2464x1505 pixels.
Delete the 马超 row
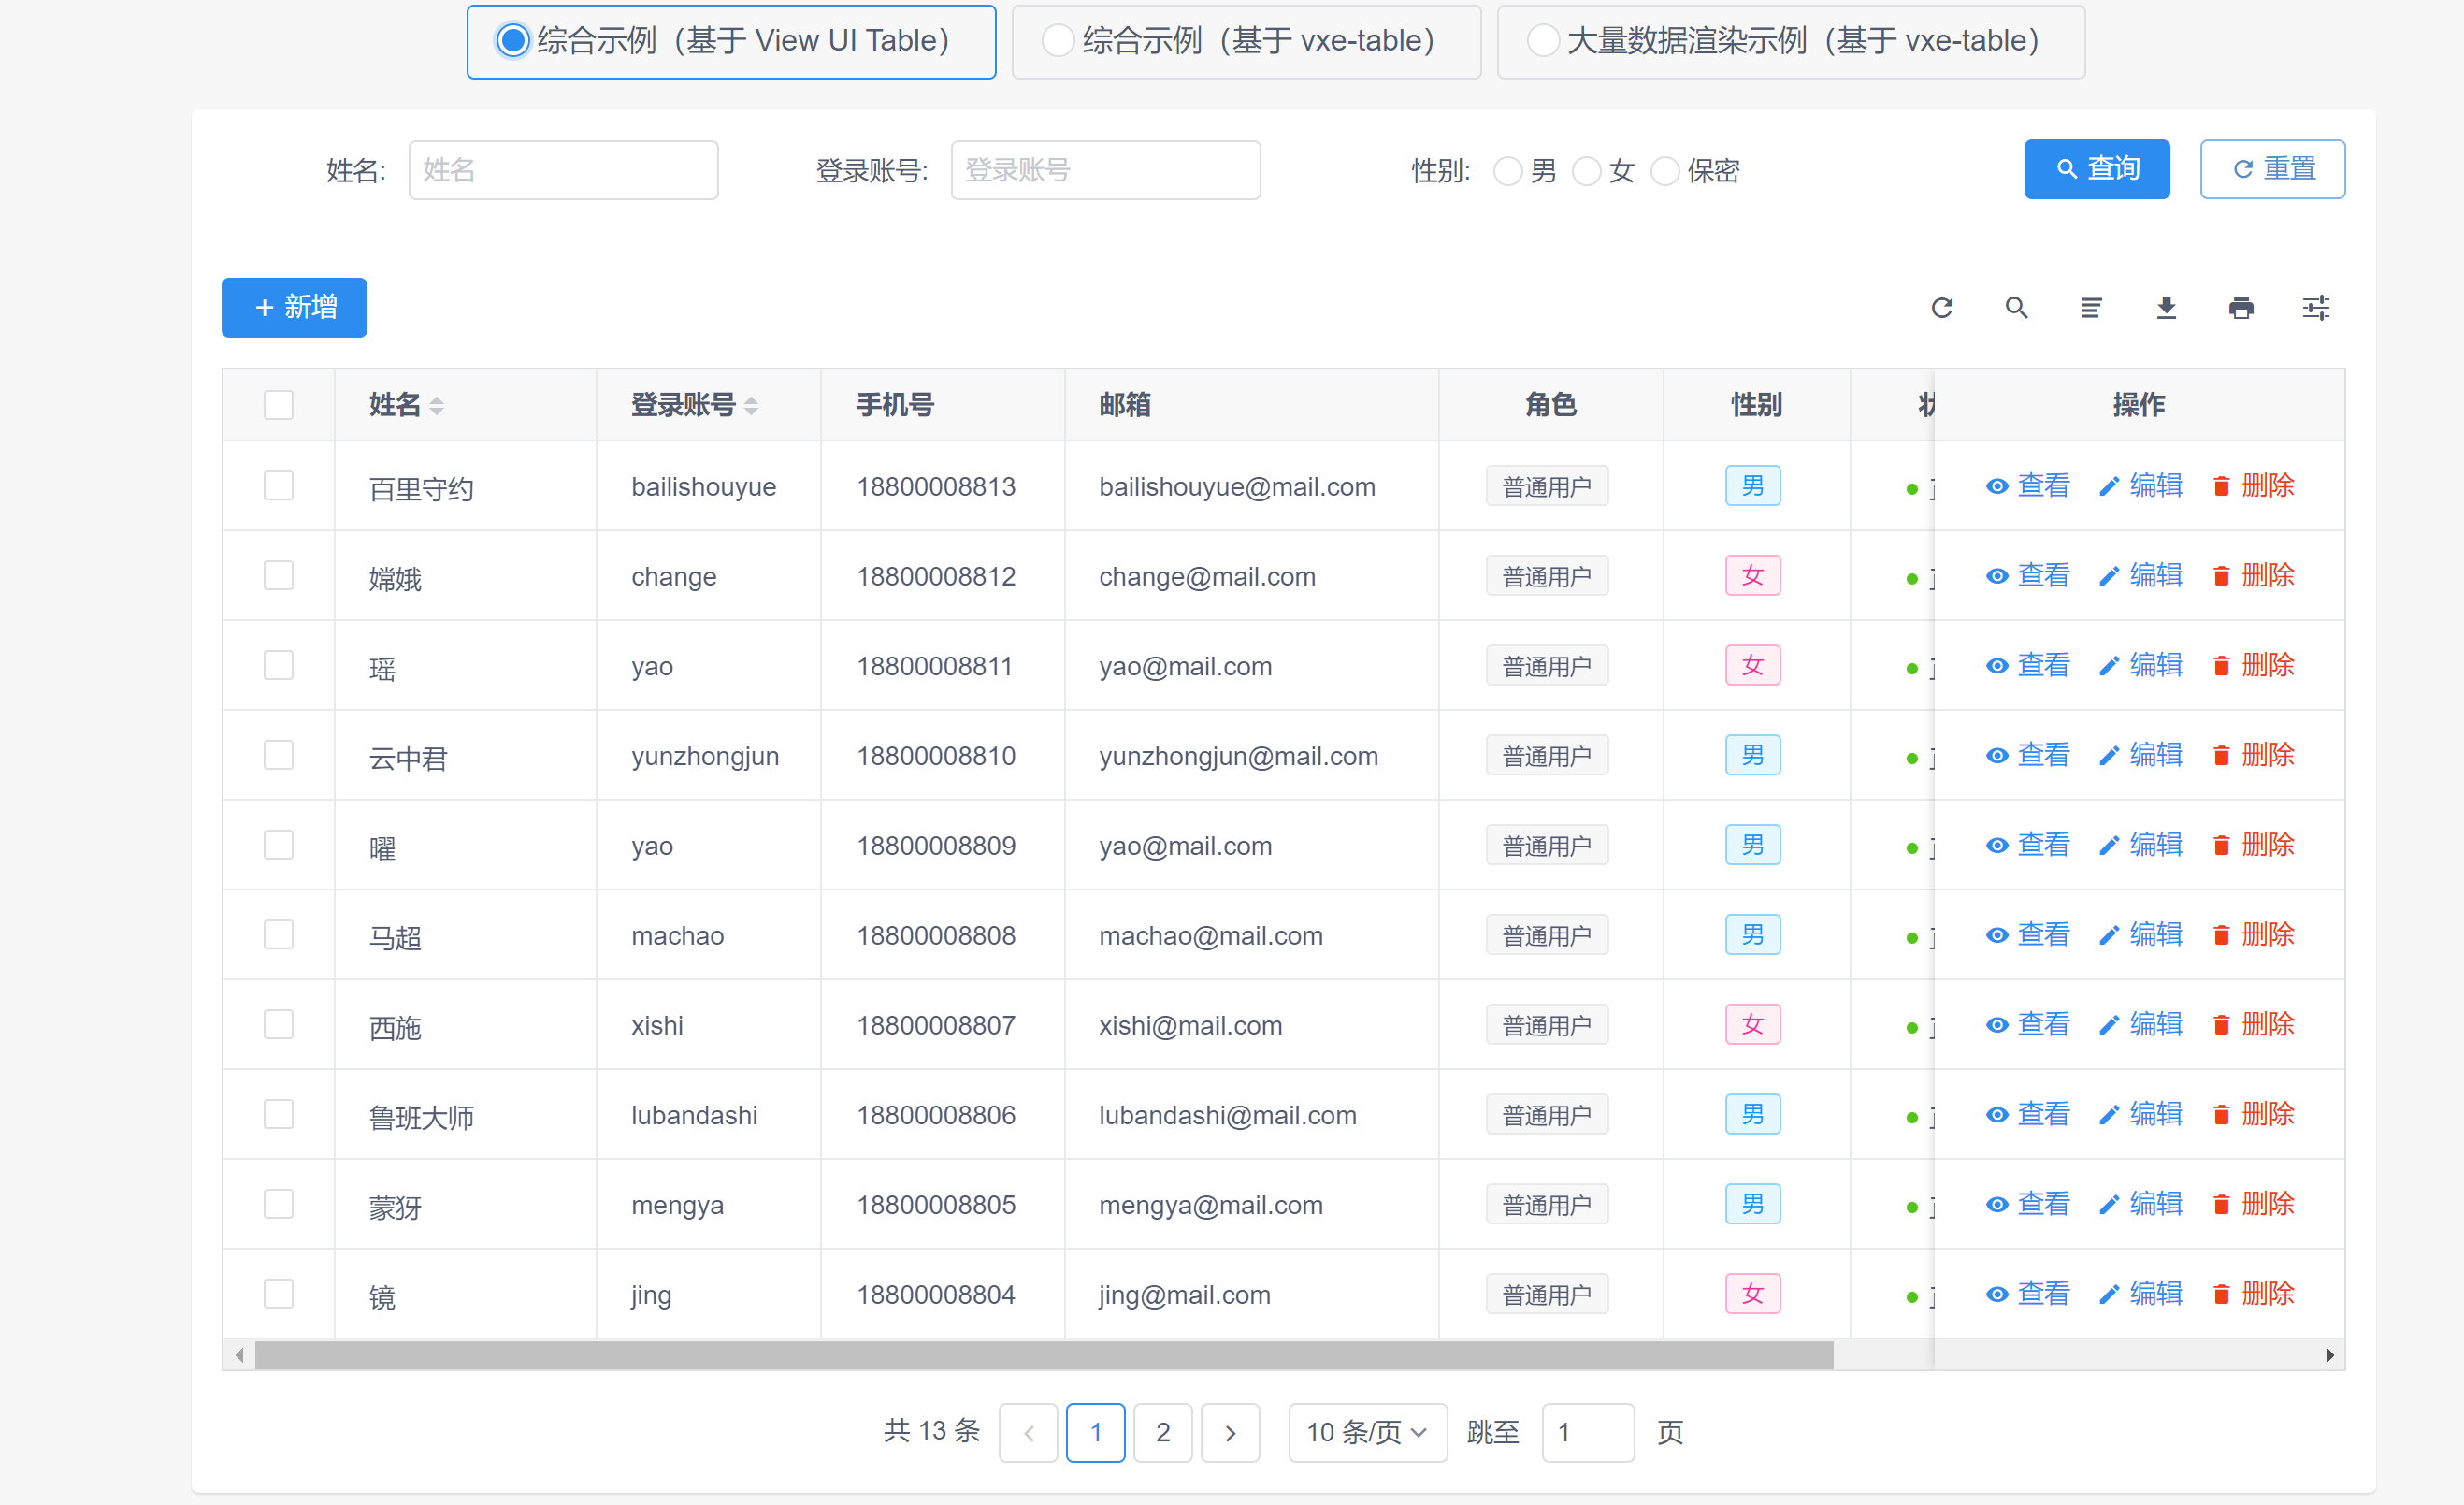pyautogui.click(x=2253, y=935)
